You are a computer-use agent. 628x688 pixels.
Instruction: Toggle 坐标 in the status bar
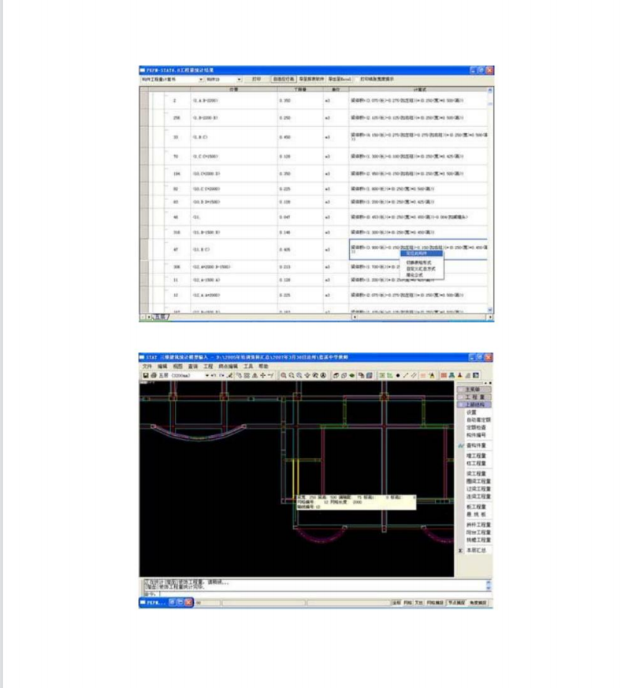point(396,603)
